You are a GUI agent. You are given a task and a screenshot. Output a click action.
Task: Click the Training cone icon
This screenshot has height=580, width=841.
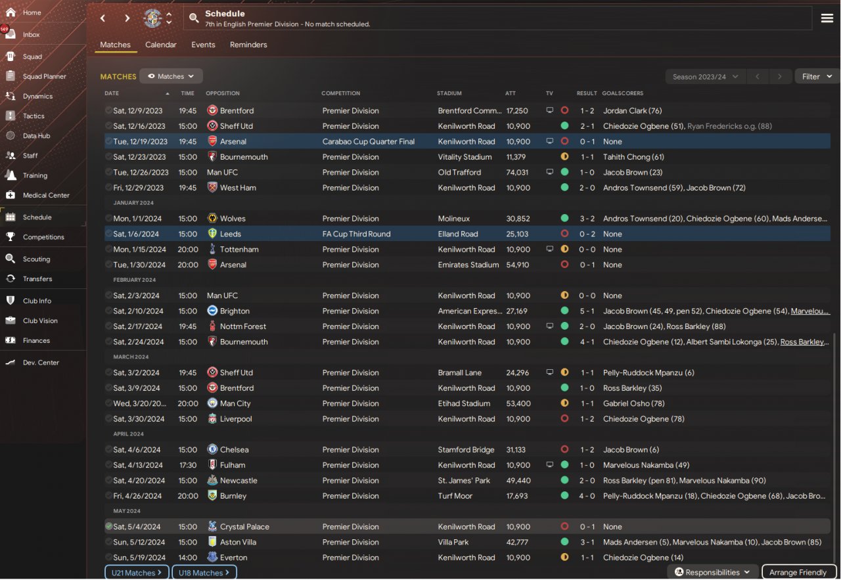[11, 175]
